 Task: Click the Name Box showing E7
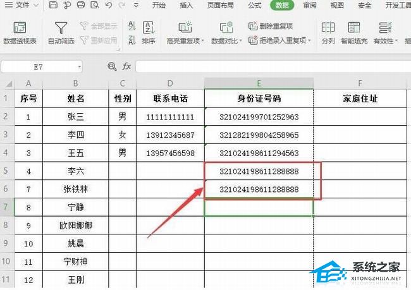[x=39, y=67]
